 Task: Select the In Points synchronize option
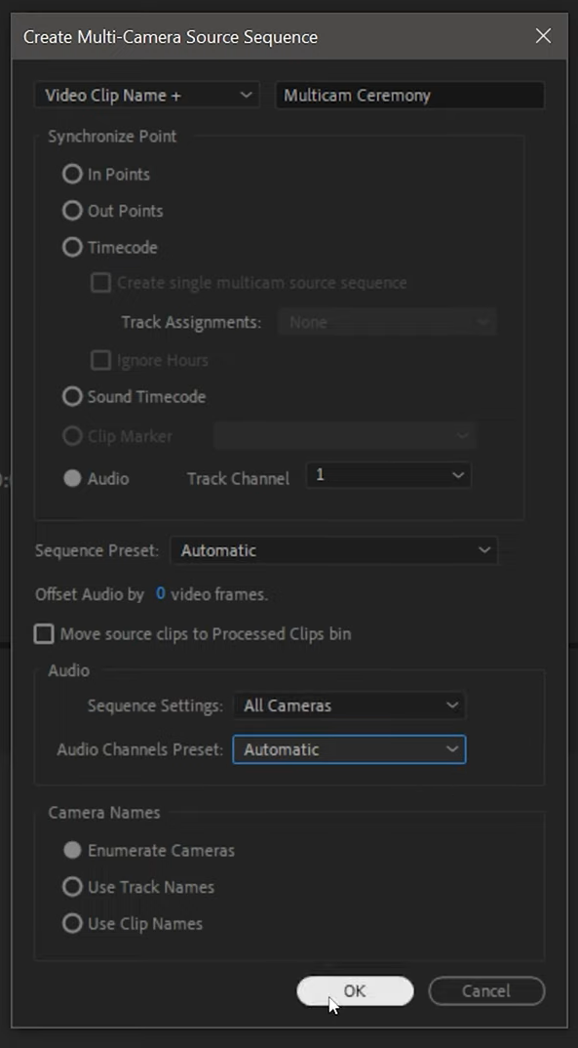(x=72, y=174)
